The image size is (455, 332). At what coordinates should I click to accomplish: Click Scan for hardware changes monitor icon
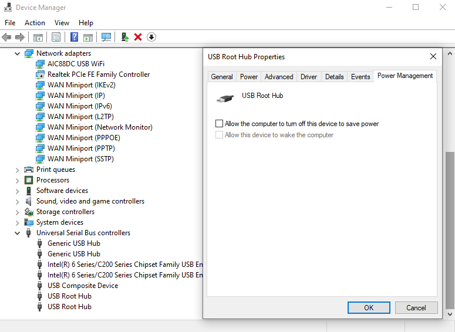(106, 37)
